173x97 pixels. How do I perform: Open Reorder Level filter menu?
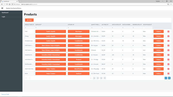click(141, 25)
